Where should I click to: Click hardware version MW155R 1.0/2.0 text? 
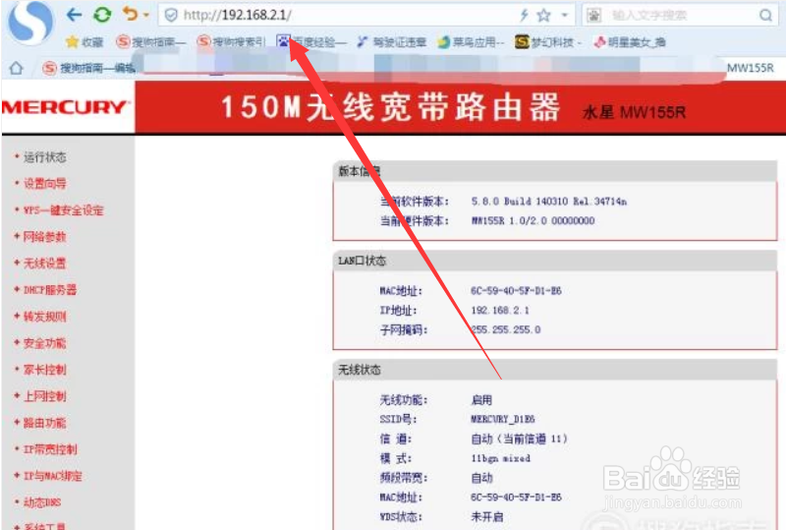click(533, 221)
